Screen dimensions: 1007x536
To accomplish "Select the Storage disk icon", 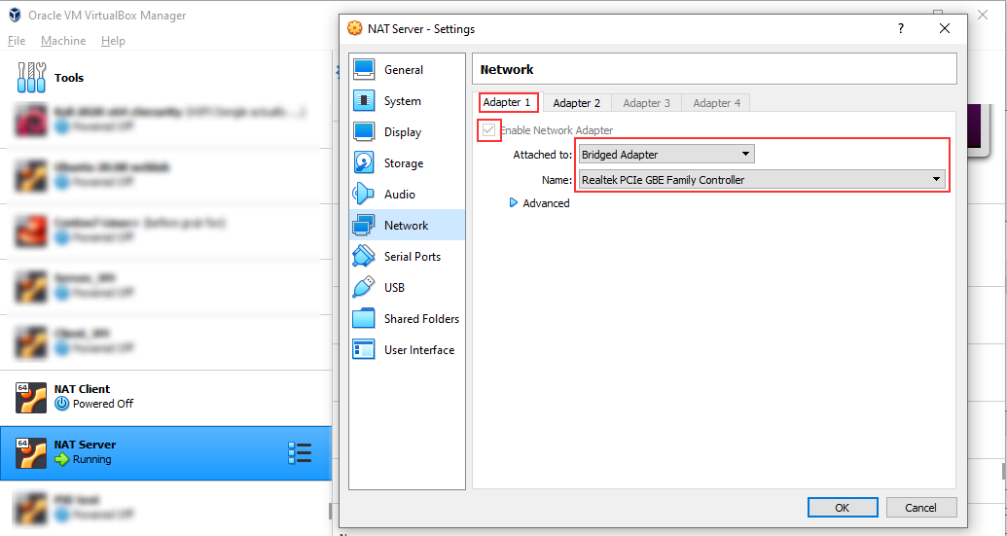I will tap(364, 163).
